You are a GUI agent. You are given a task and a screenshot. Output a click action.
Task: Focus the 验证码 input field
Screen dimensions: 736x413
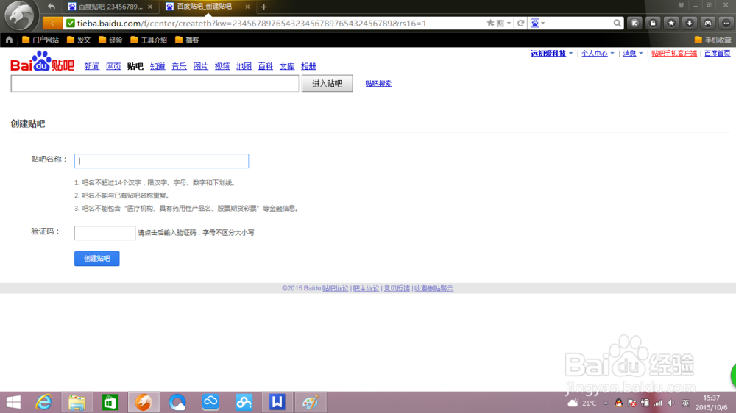coord(105,232)
